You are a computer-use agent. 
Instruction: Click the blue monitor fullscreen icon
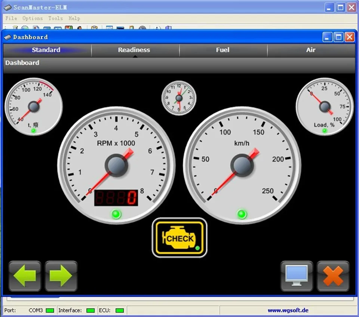tap(297, 276)
